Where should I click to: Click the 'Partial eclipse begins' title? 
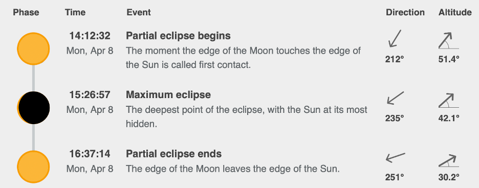tap(179, 36)
